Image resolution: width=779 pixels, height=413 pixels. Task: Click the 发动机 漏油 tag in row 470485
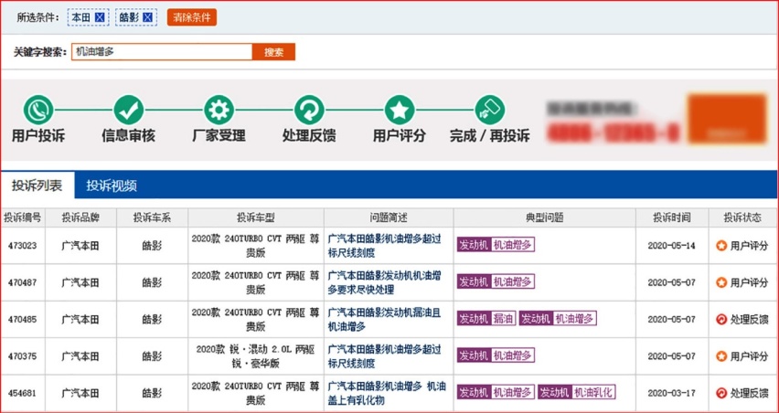point(486,319)
